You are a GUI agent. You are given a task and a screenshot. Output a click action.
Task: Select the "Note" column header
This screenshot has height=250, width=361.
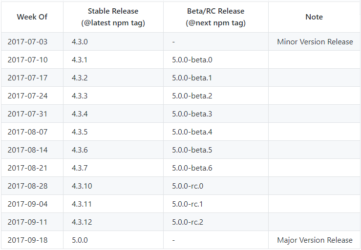pyautogui.click(x=314, y=17)
